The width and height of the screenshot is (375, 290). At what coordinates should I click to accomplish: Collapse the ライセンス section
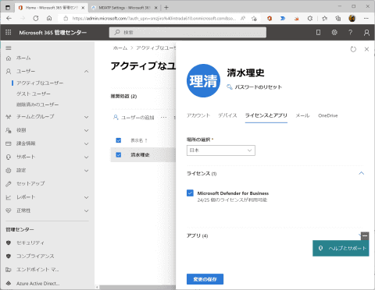(361, 173)
